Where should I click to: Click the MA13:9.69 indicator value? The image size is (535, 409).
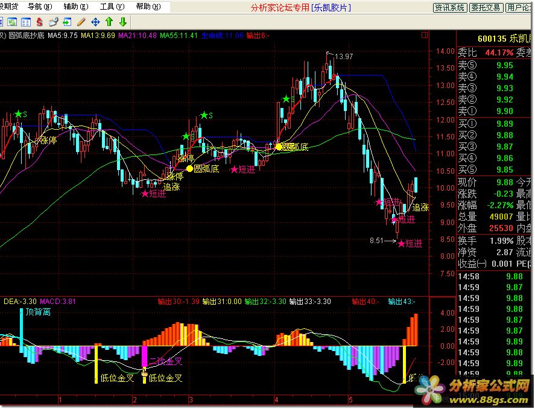pos(98,35)
